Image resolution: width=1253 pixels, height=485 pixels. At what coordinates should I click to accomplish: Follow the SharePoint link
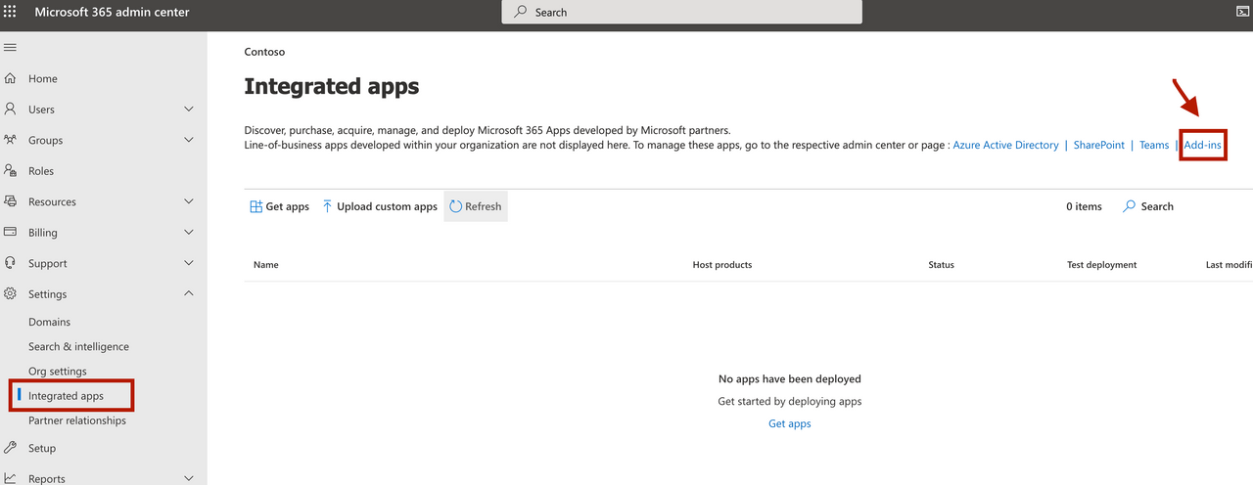[x=1099, y=145]
